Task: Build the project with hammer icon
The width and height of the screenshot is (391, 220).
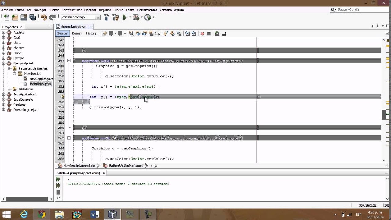Action: (106, 17)
